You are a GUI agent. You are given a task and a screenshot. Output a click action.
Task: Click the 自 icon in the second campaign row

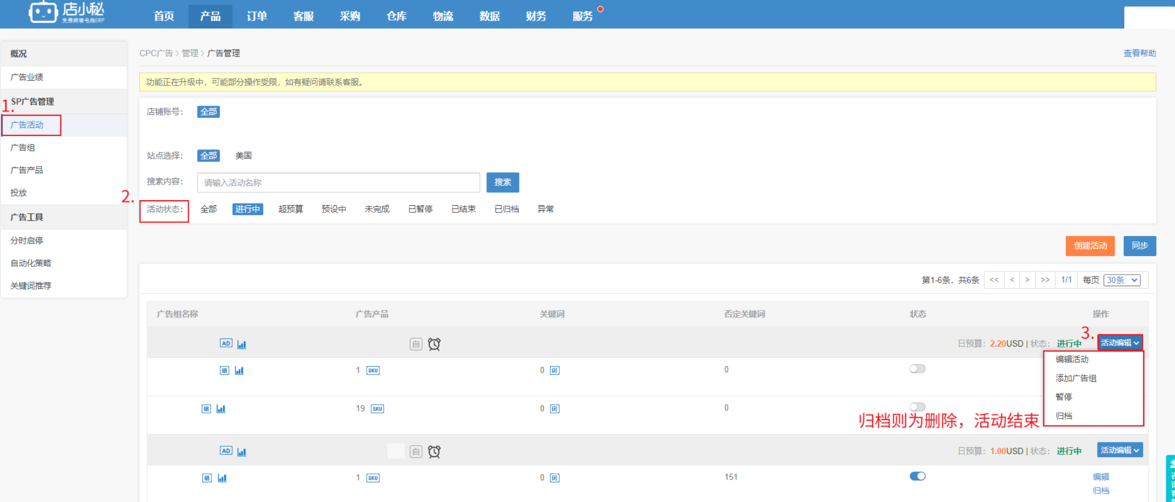(x=415, y=452)
